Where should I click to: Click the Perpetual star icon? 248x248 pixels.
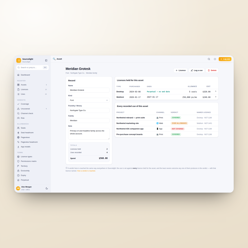18,180
